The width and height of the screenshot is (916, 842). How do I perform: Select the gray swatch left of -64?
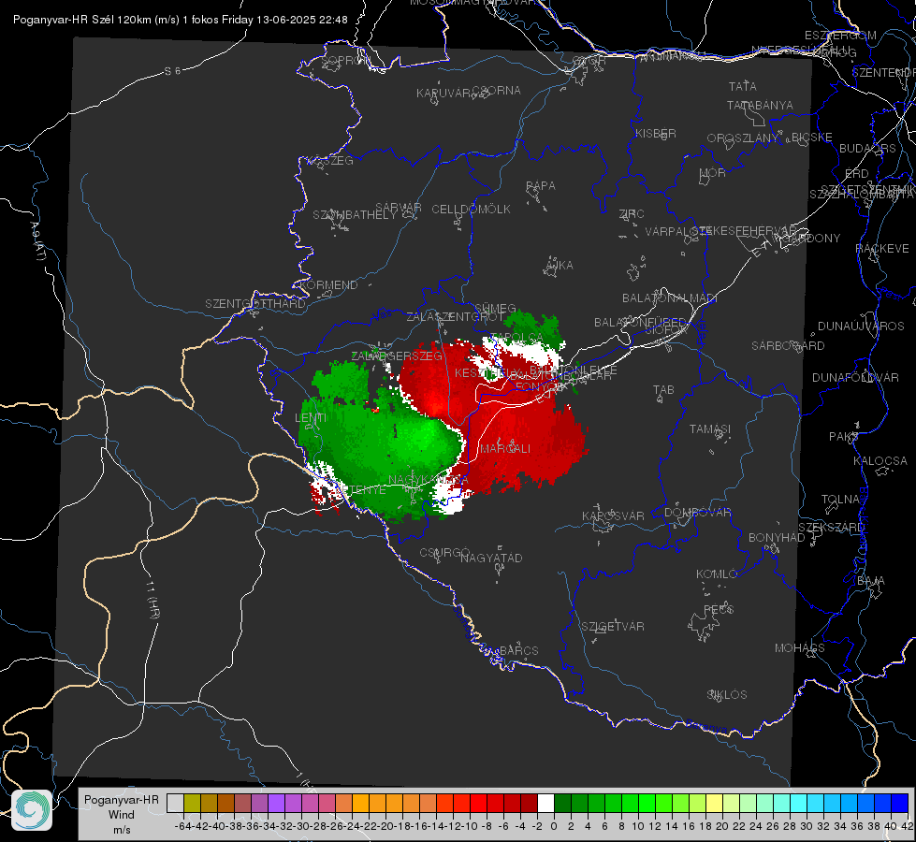coord(175,804)
